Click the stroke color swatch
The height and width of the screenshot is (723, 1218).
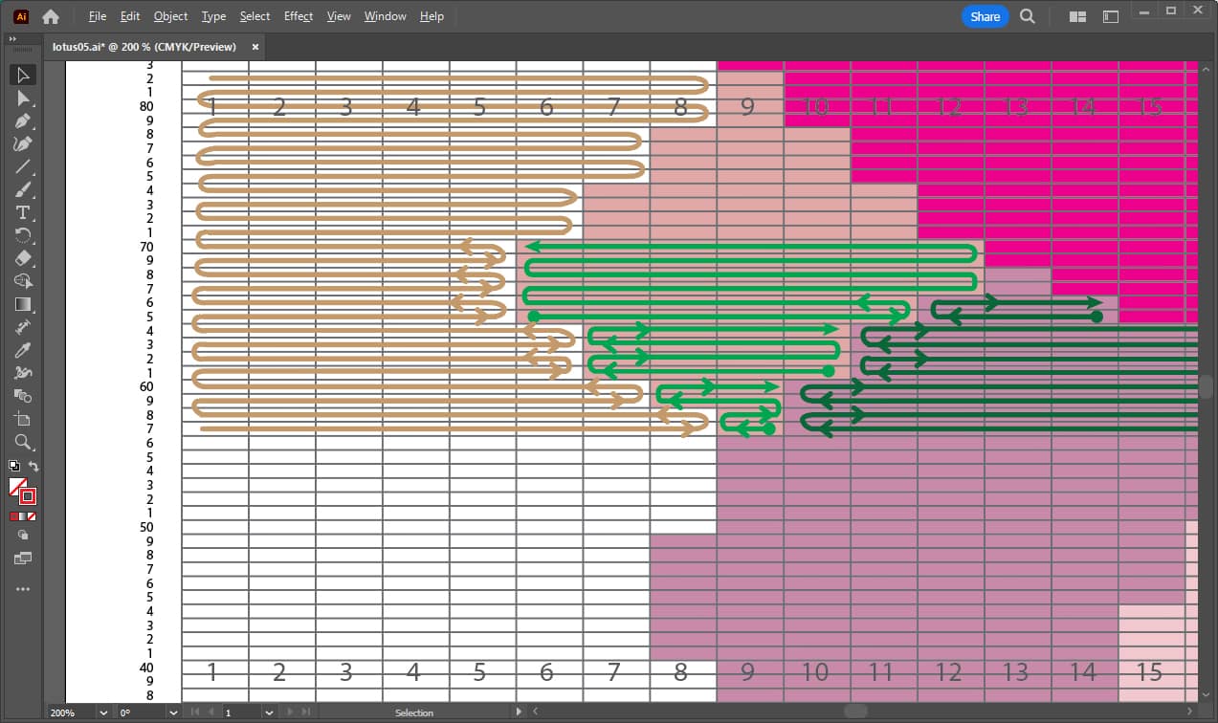click(x=28, y=495)
